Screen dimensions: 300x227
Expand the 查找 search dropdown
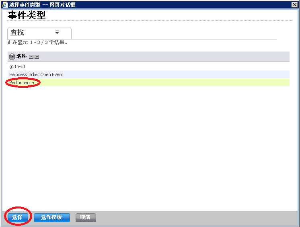click(57, 32)
